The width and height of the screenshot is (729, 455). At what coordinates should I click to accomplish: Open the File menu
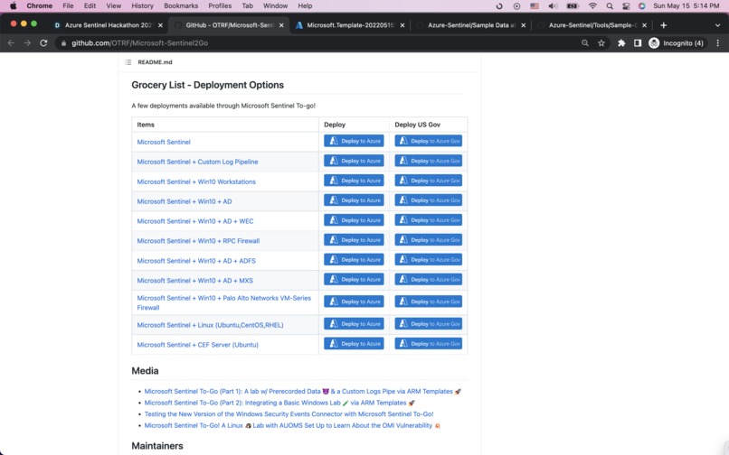[x=68, y=6]
